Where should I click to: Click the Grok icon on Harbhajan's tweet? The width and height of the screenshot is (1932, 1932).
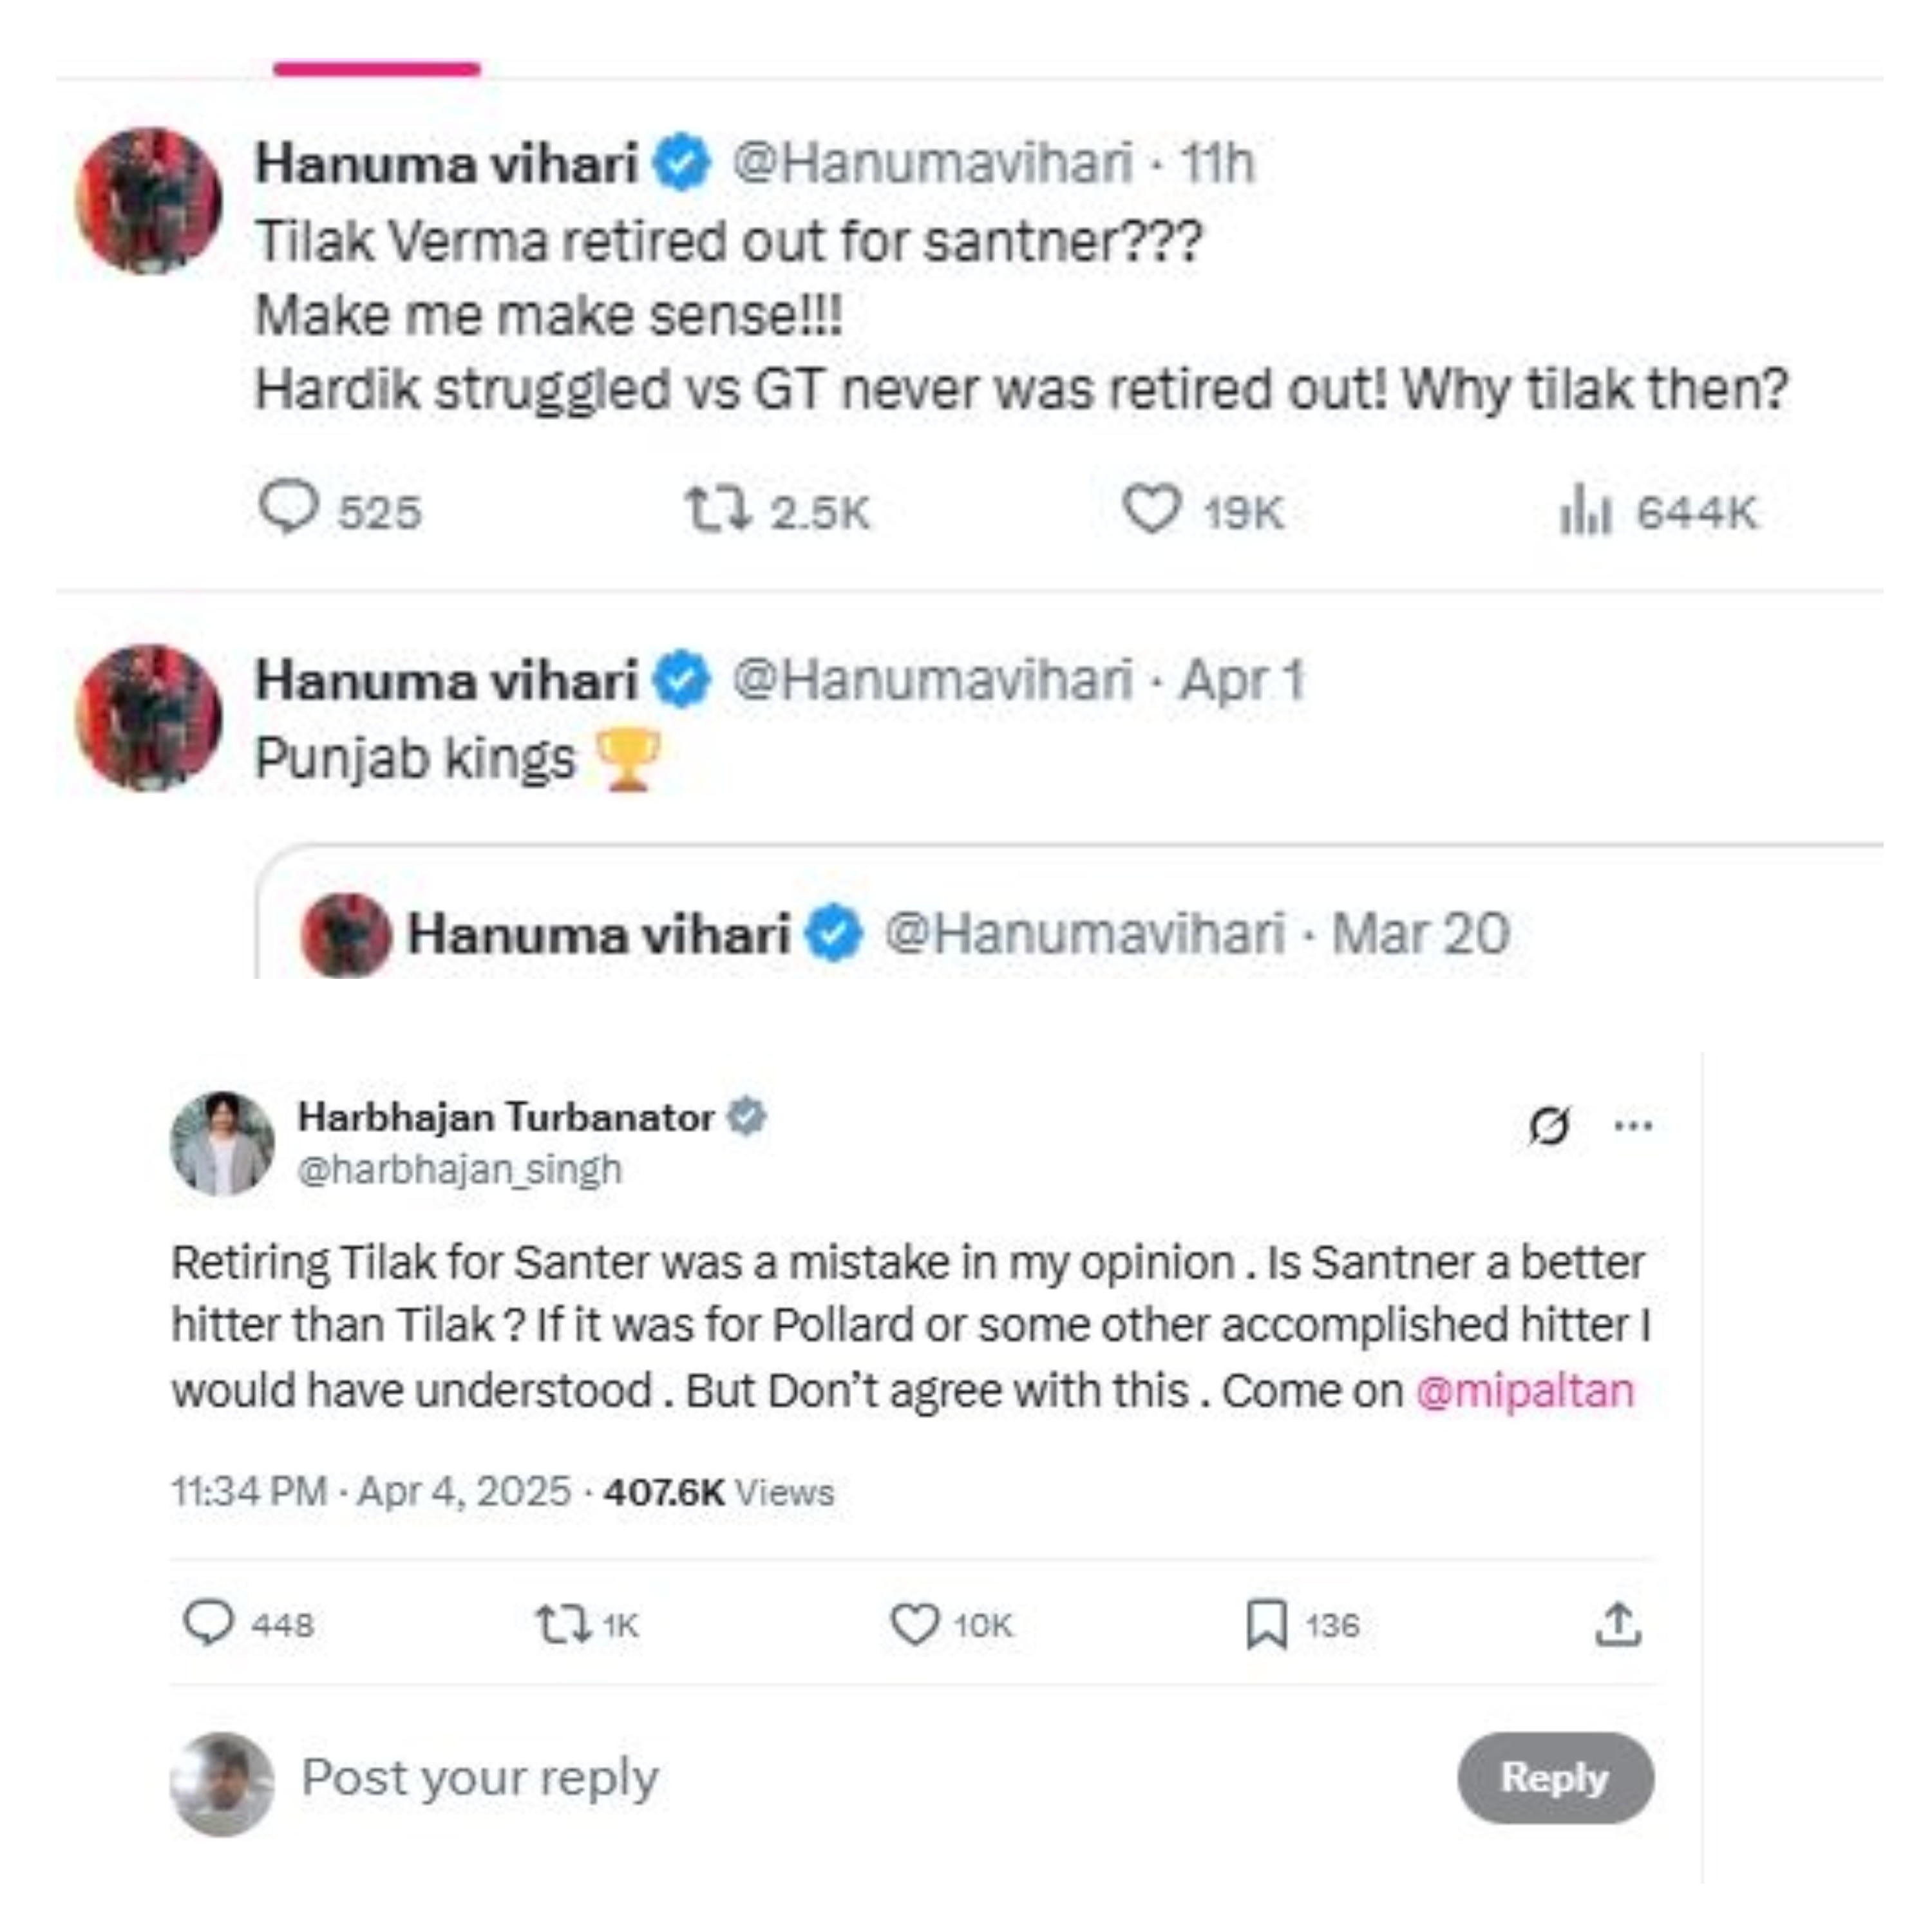tap(1549, 1125)
